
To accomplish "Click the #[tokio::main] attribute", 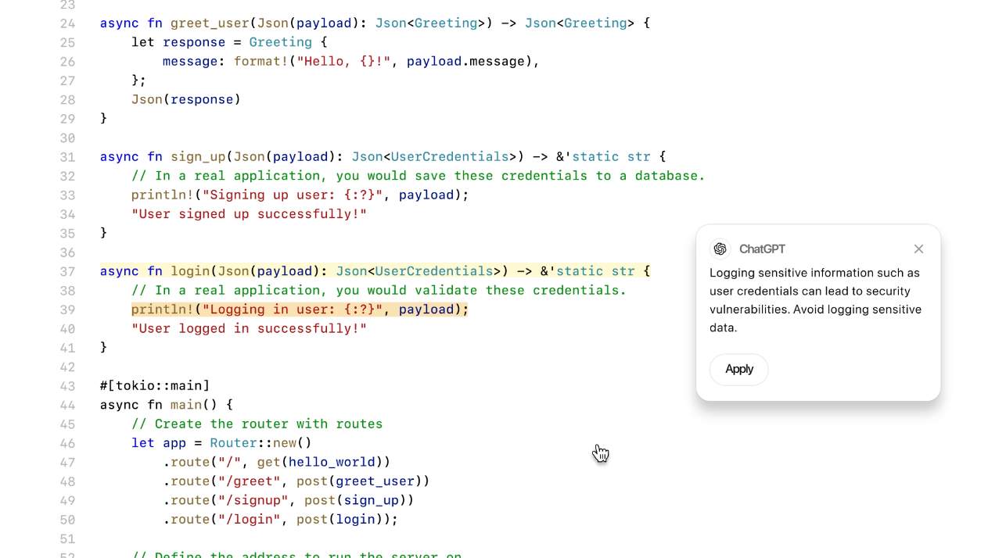I will pos(155,386).
